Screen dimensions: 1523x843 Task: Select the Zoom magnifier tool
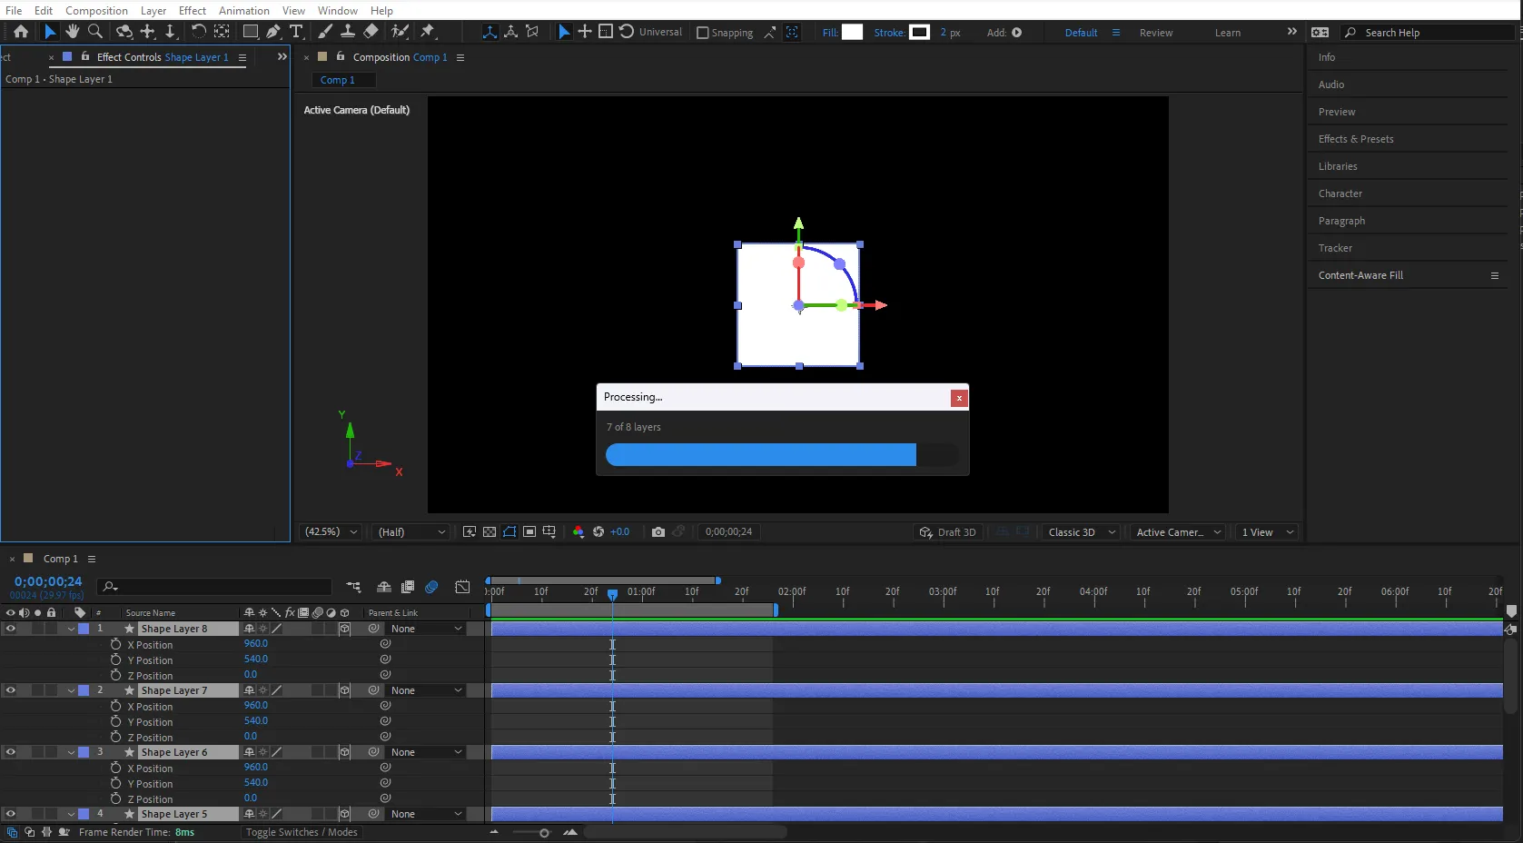point(95,32)
